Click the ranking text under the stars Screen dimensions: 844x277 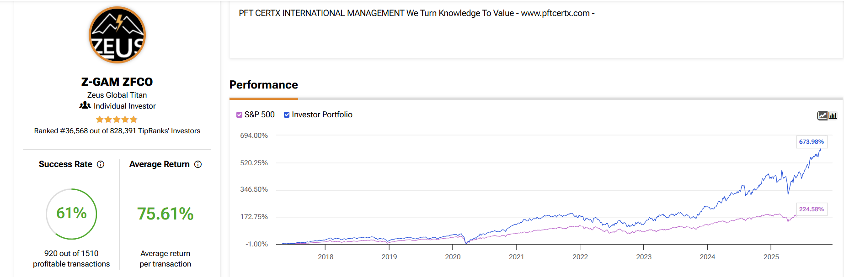[117, 131]
